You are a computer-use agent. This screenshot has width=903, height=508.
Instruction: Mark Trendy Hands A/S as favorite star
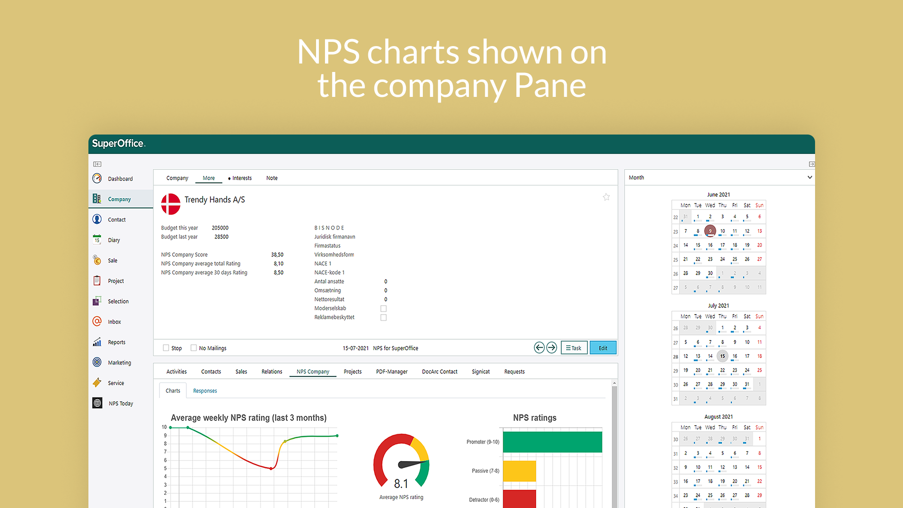[606, 197]
